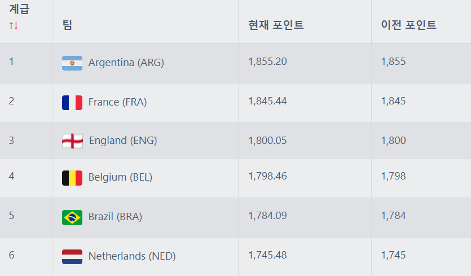This screenshot has height=276, width=471.
Task: Open the Brazil (BRA) team link
Action: point(115,217)
